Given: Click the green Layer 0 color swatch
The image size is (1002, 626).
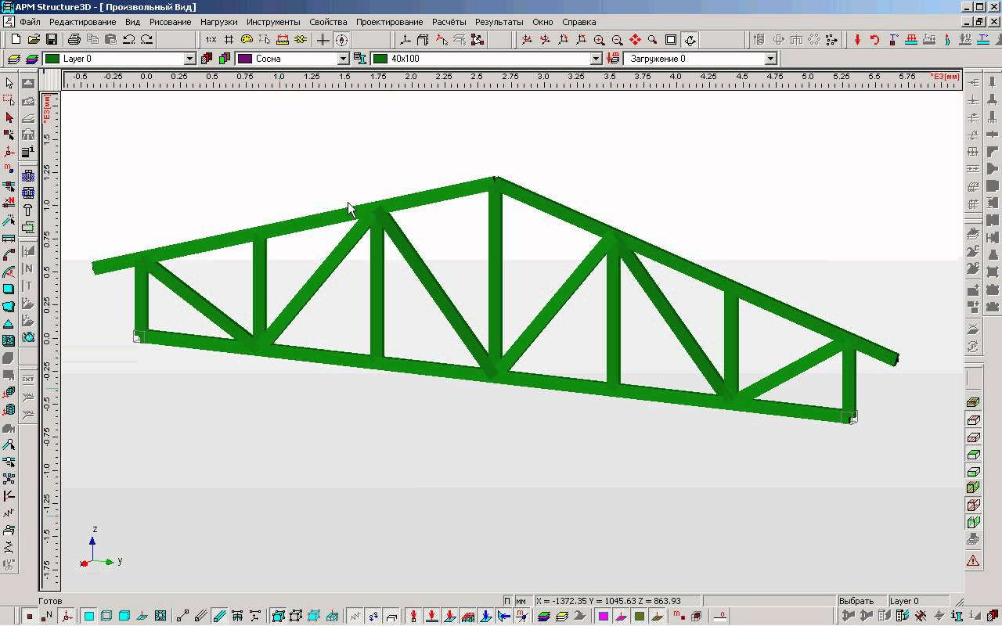Looking at the screenshot, I should click(x=52, y=59).
